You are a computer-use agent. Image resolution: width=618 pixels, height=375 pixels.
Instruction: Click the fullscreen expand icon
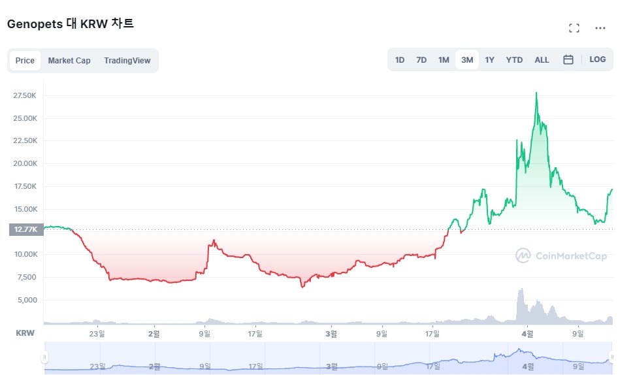pos(574,28)
